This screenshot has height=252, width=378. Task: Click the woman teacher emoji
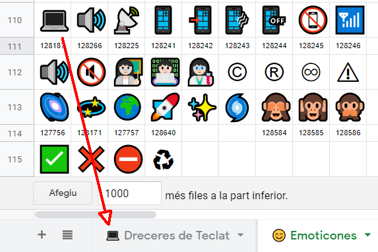[126, 72]
